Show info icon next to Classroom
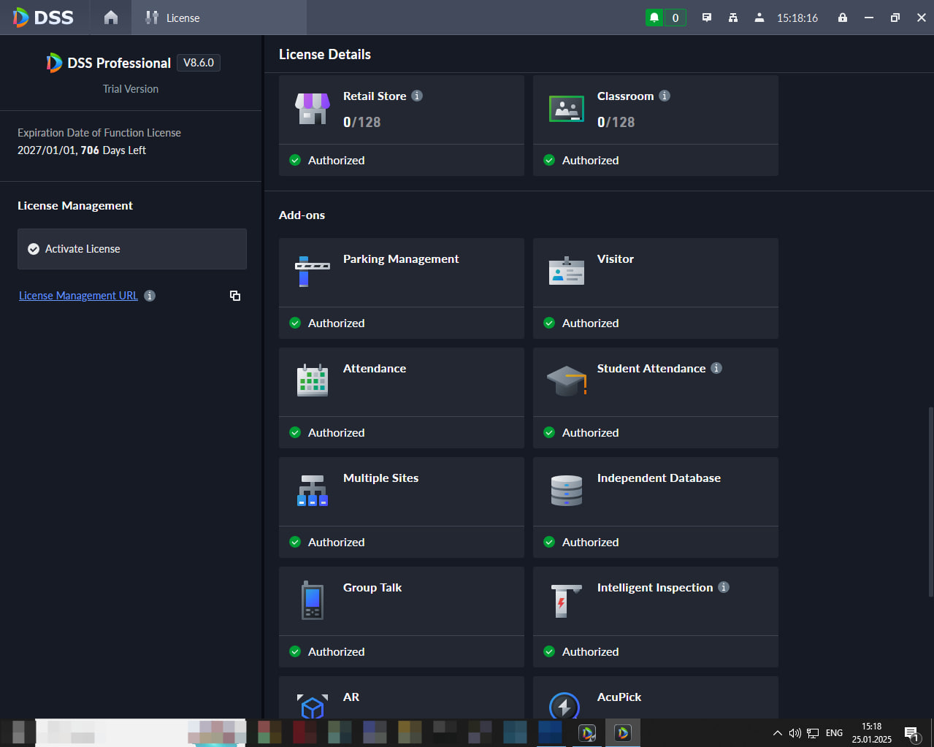 click(x=665, y=96)
